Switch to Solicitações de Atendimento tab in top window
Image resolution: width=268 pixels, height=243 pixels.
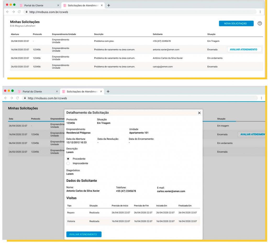(x=83, y=6)
